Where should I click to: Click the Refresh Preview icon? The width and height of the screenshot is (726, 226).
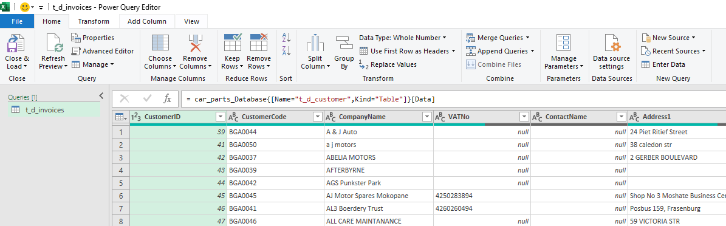coord(55,44)
